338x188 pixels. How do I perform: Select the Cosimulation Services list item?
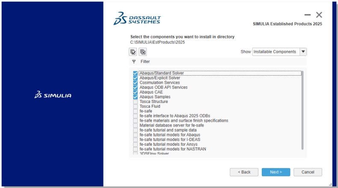(160, 83)
